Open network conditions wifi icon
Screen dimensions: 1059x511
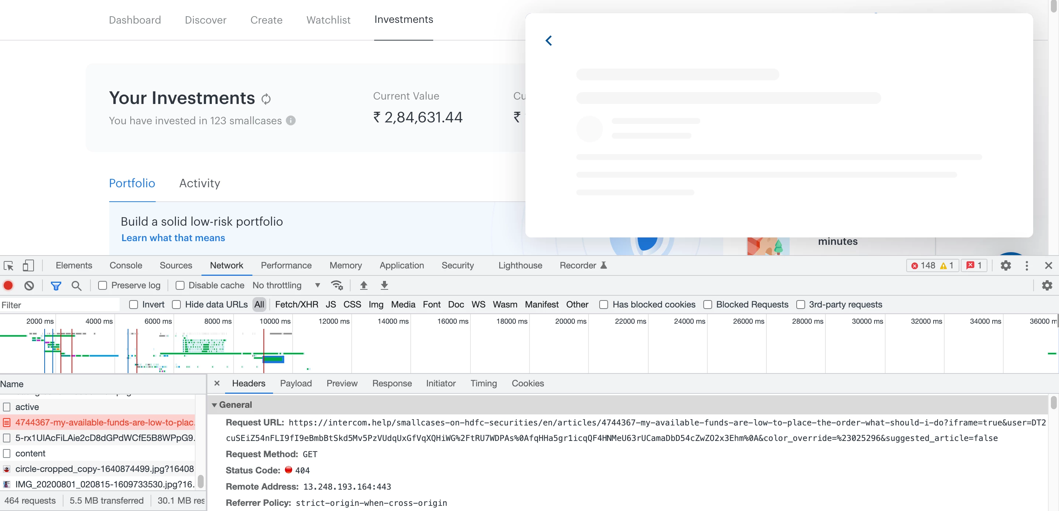tap(337, 285)
